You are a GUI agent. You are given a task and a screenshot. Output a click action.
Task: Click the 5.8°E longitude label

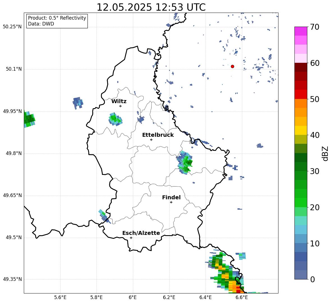[x=96, y=297]
